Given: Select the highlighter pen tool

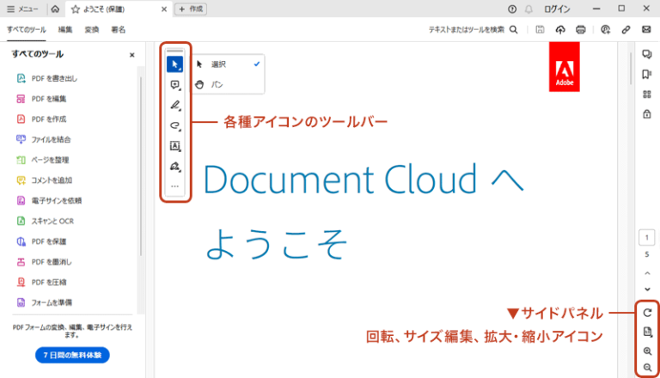Looking at the screenshot, I should [x=174, y=105].
